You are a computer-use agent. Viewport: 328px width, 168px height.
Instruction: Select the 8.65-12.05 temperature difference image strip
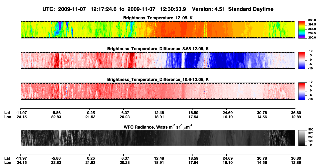158,60
